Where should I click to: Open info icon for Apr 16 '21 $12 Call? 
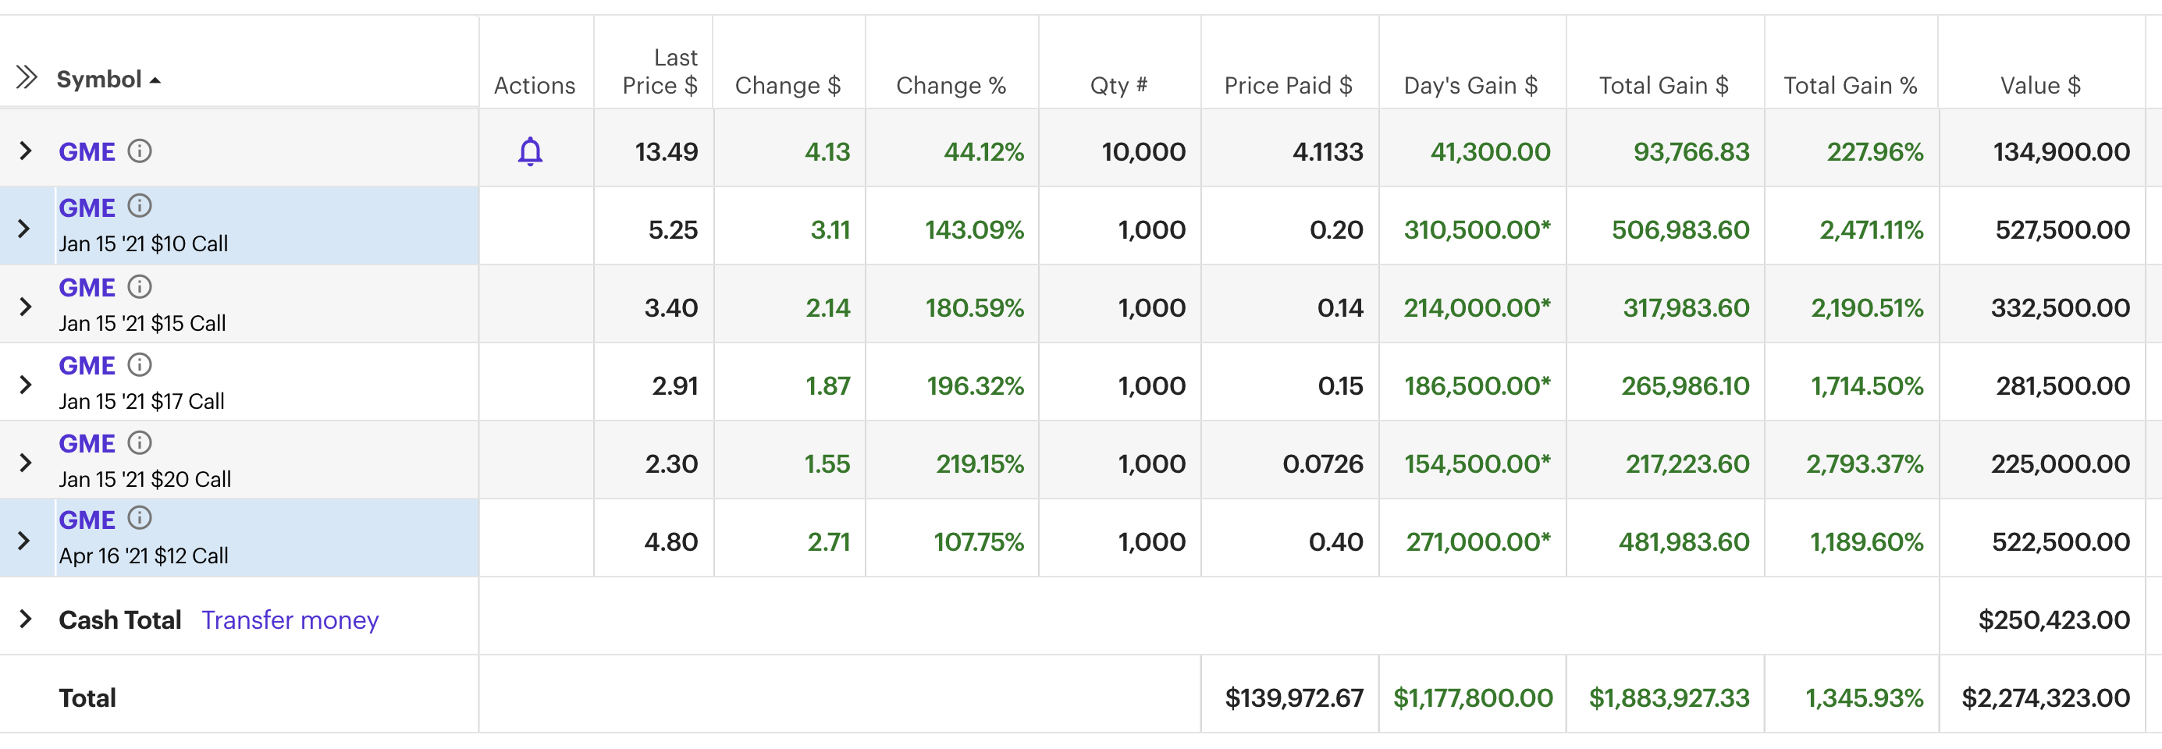[140, 519]
